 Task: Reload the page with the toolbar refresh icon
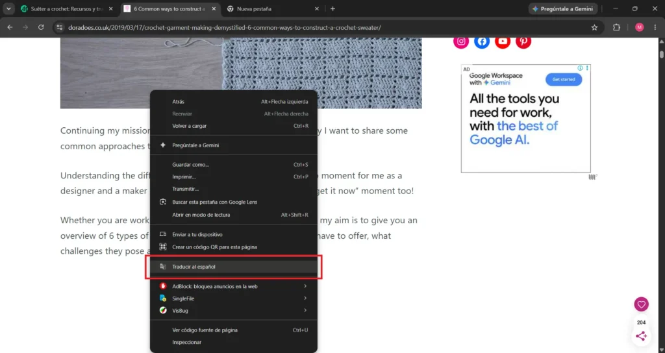(41, 27)
